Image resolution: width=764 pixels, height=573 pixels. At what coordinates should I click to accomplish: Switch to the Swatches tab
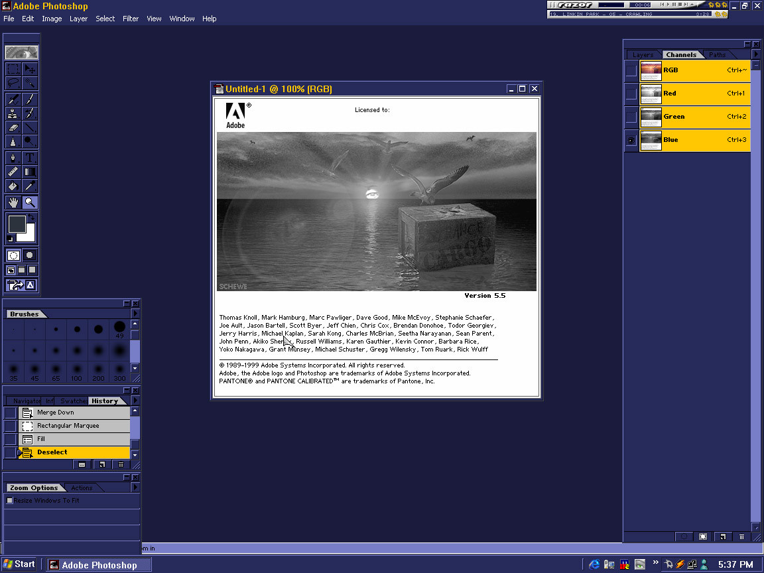[x=73, y=401]
